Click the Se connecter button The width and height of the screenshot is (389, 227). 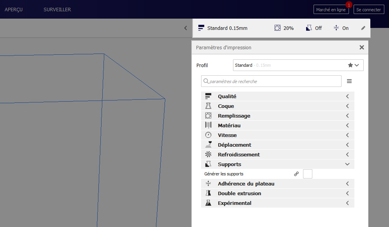click(369, 9)
